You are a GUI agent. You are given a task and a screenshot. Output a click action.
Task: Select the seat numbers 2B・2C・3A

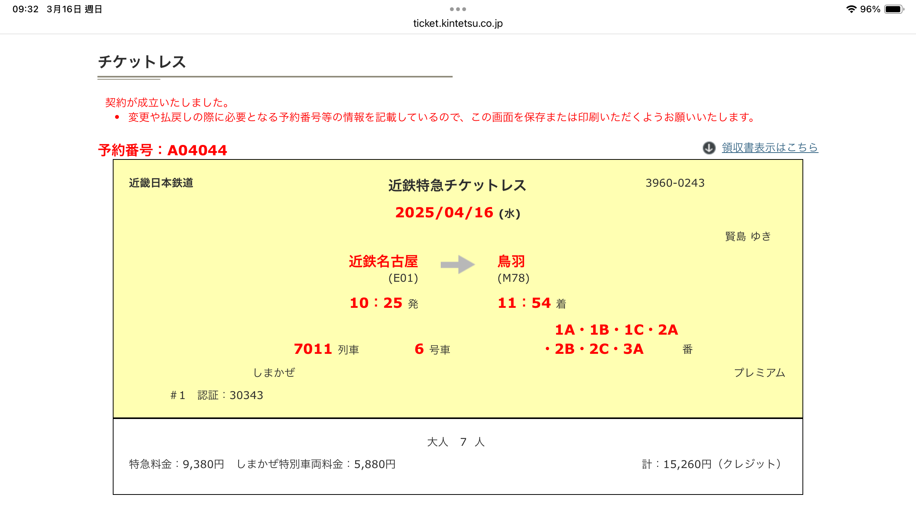(599, 349)
